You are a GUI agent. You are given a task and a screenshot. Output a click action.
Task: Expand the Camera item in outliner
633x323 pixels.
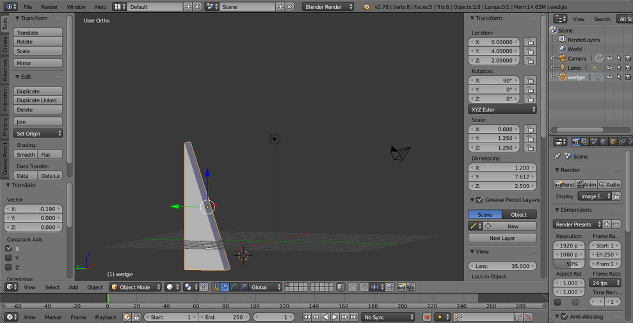(553, 58)
